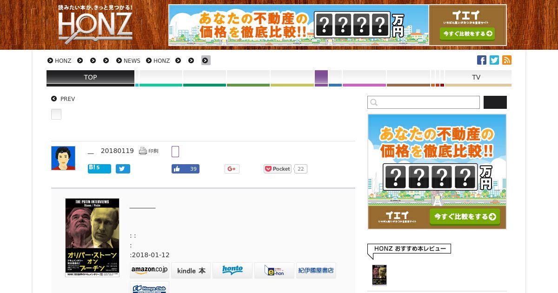This screenshot has height=293, width=558.
Task: Select the yellow underlined category tab
Action: pyautogui.click(x=292, y=78)
